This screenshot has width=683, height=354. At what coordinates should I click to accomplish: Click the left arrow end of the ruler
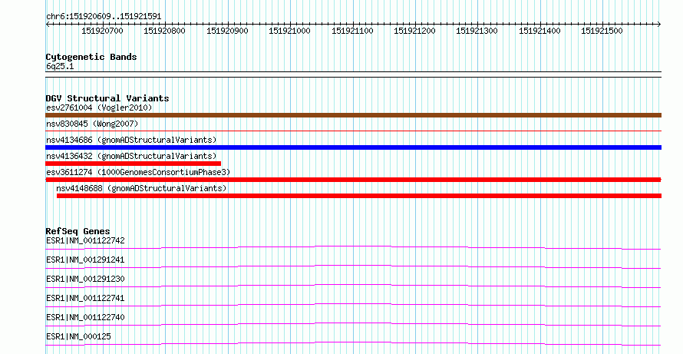[x=48, y=25]
